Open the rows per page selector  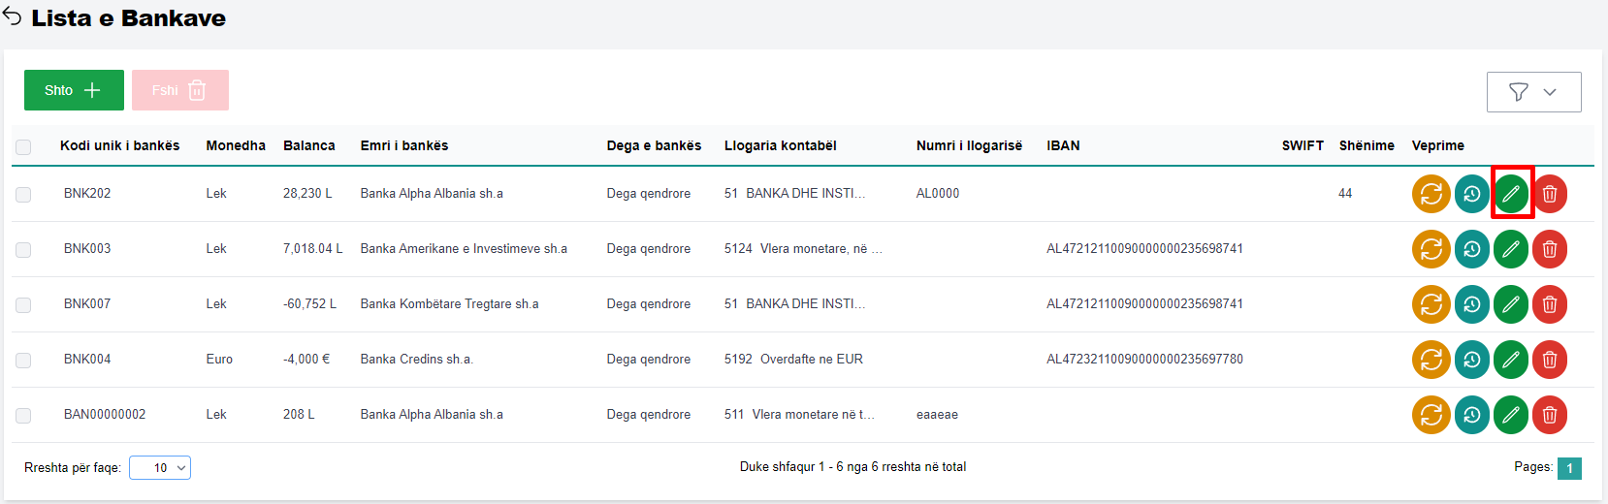[x=160, y=468]
